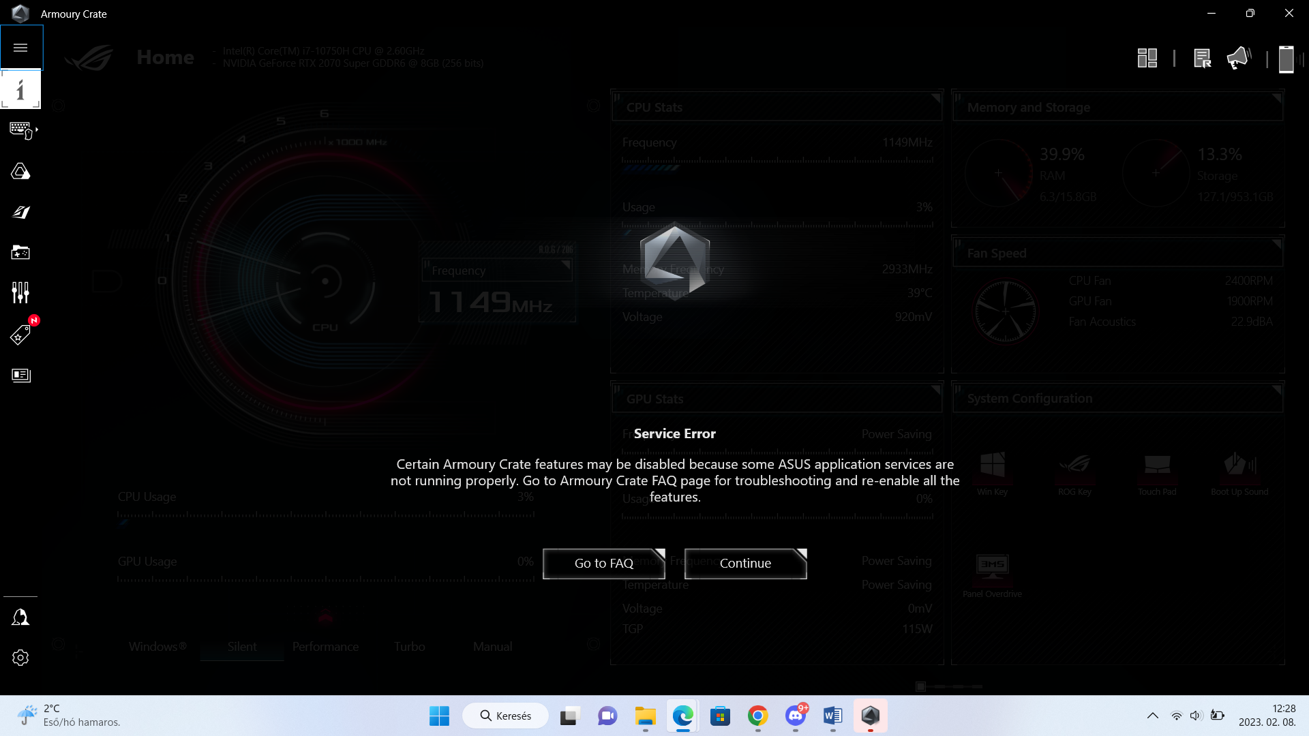
Task: Toggle the Win Key setting
Action: 992,473
